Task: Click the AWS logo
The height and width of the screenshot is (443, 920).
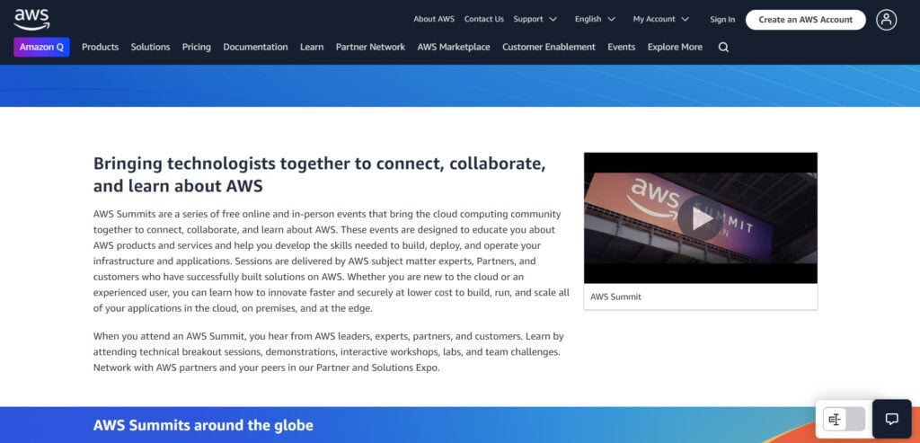Action: tap(31, 20)
